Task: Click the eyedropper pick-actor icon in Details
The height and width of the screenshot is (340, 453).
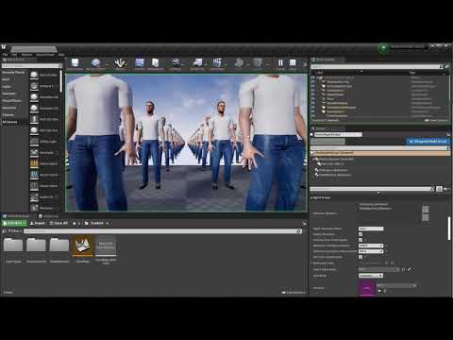Action: point(410,269)
